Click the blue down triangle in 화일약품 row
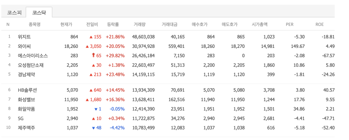Screen dimensions: 349x140 [96, 109]
